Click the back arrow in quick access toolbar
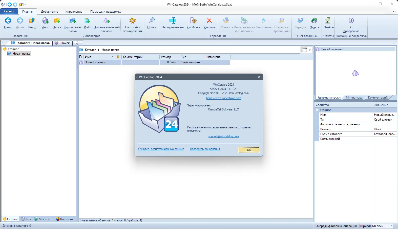Viewport: 398px width, 229px height. (9, 5)
